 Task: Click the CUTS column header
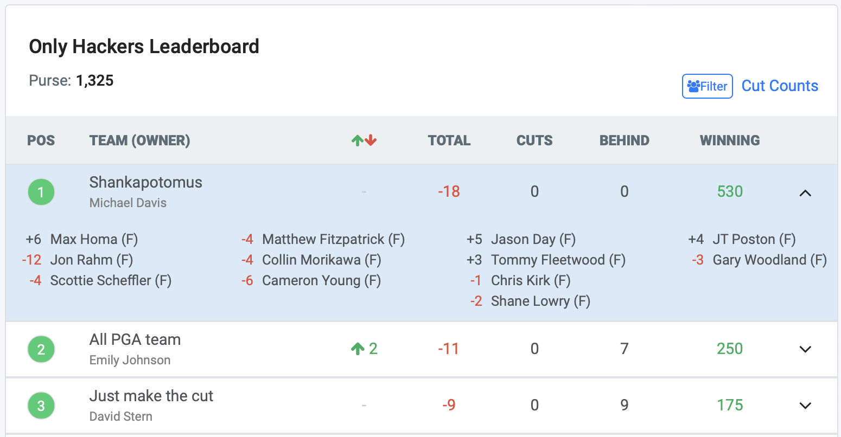coord(534,140)
